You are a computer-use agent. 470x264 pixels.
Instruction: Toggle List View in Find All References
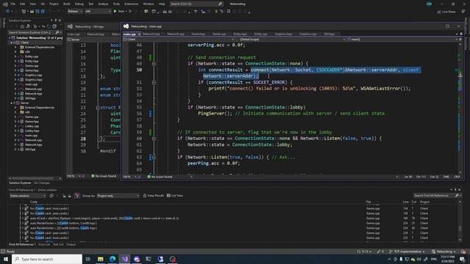[x=175, y=196]
